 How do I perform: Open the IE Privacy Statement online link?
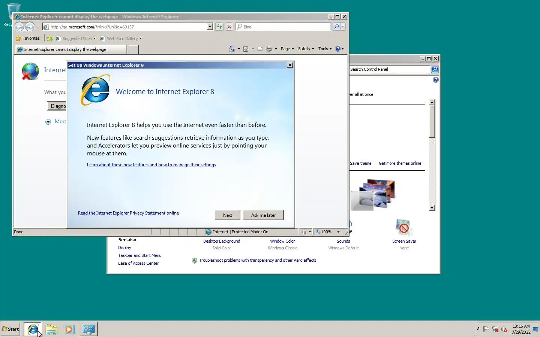click(128, 213)
